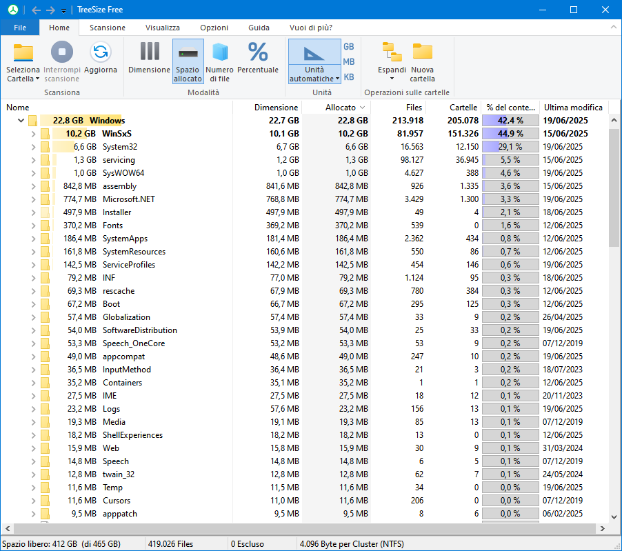Open the Vuoi di più? tab
The image size is (622, 551).
[x=311, y=28]
